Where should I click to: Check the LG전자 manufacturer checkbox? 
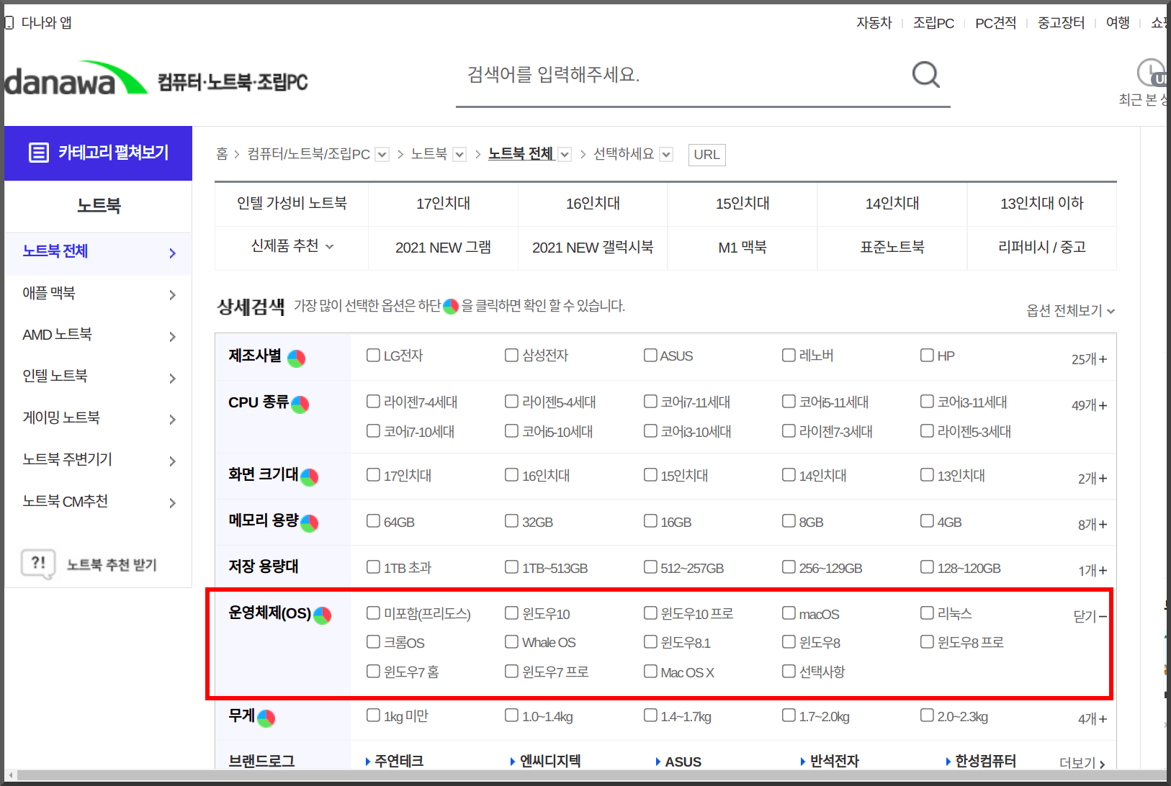[373, 355]
